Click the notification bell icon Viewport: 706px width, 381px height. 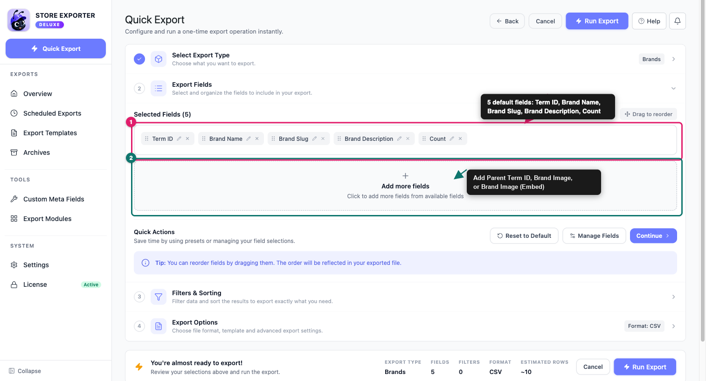[677, 21]
